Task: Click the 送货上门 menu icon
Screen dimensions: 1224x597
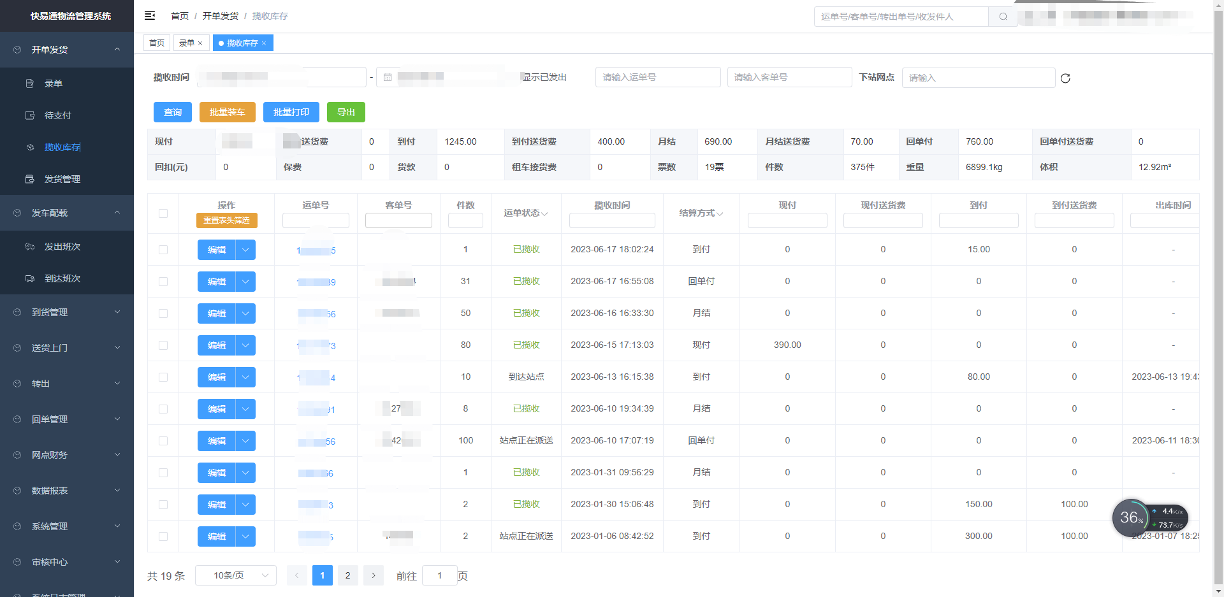Action: pos(17,348)
